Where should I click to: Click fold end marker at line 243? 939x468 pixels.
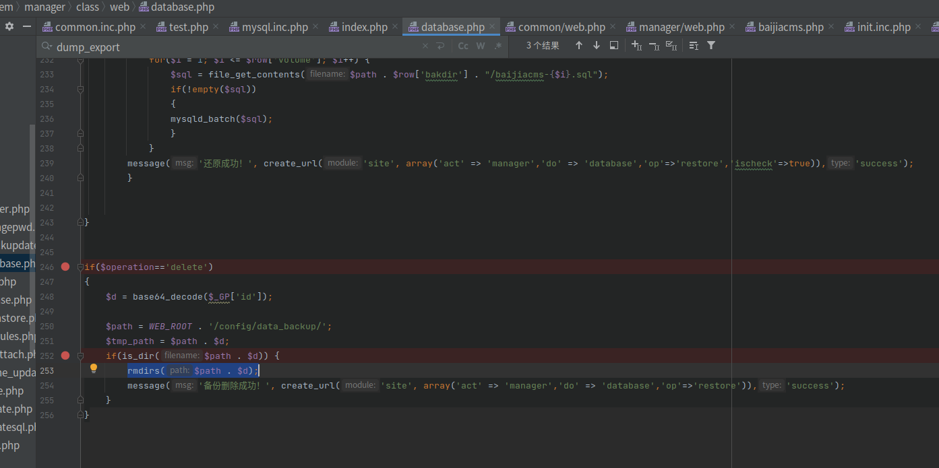(80, 222)
